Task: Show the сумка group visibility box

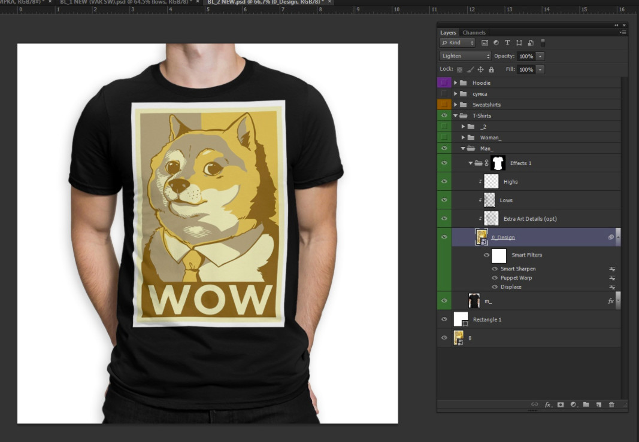Action: [444, 94]
